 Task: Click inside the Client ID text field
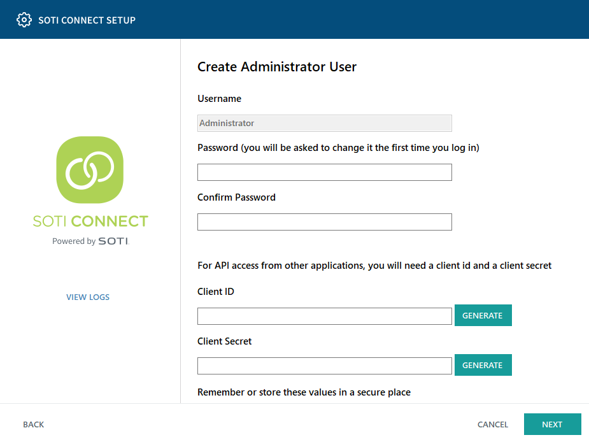[x=324, y=317]
